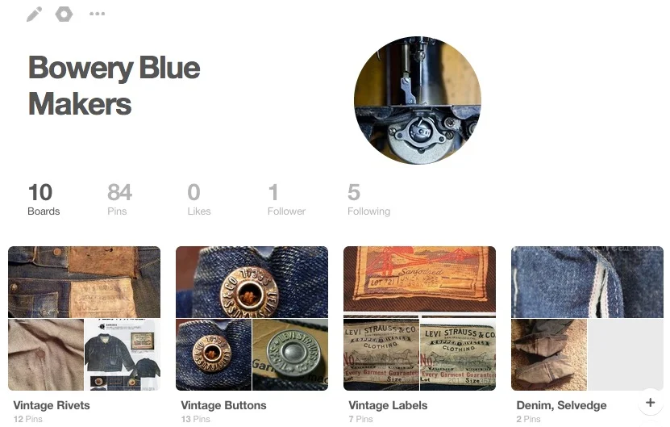Open the Vintage Buttons board title
The height and width of the screenshot is (427, 670).
[x=223, y=405]
